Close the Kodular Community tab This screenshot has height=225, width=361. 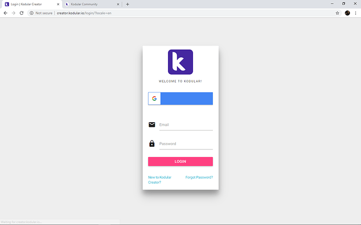click(118, 4)
